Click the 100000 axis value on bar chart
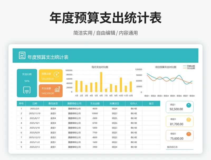Screen dimensions: 211x160 (69, 70)
